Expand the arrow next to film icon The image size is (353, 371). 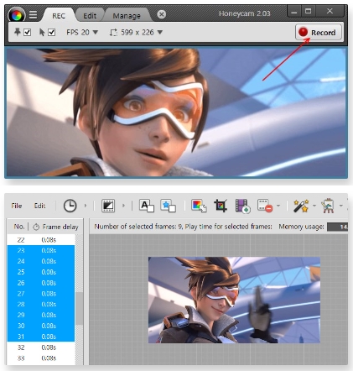point(123,206)
